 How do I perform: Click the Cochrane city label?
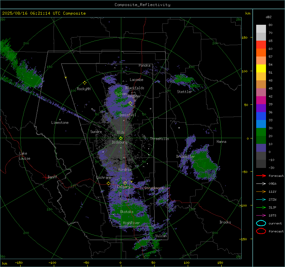tap(104, 177)
